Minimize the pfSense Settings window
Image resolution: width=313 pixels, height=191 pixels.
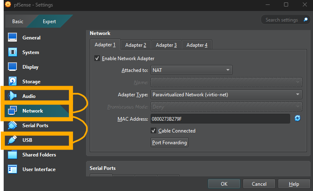[x=268, y=4]
